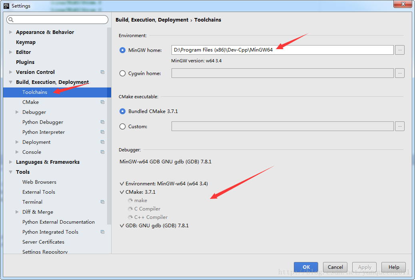Expand the Deployment subsection

click(17, 142)
